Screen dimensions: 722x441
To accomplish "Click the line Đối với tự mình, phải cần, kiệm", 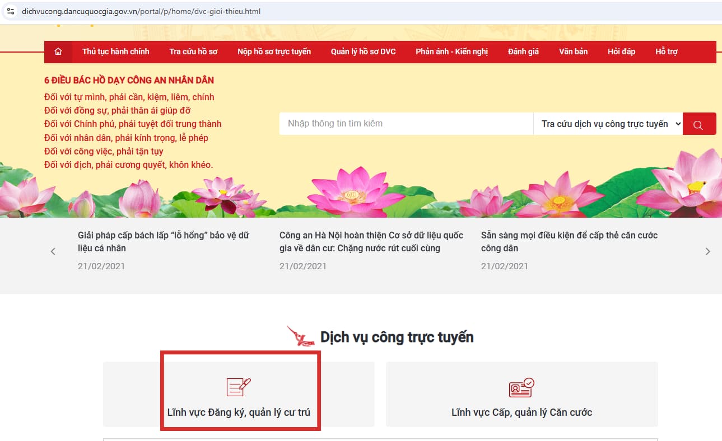I will tap(129, 97).
